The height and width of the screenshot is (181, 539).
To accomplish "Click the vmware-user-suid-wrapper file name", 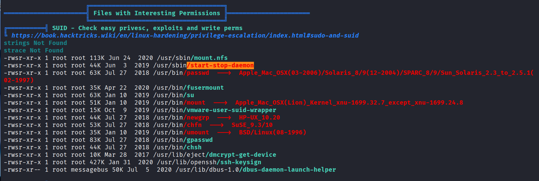I will (231, 110).
